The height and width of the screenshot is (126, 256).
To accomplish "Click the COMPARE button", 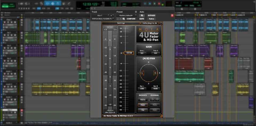I will 131,19.
